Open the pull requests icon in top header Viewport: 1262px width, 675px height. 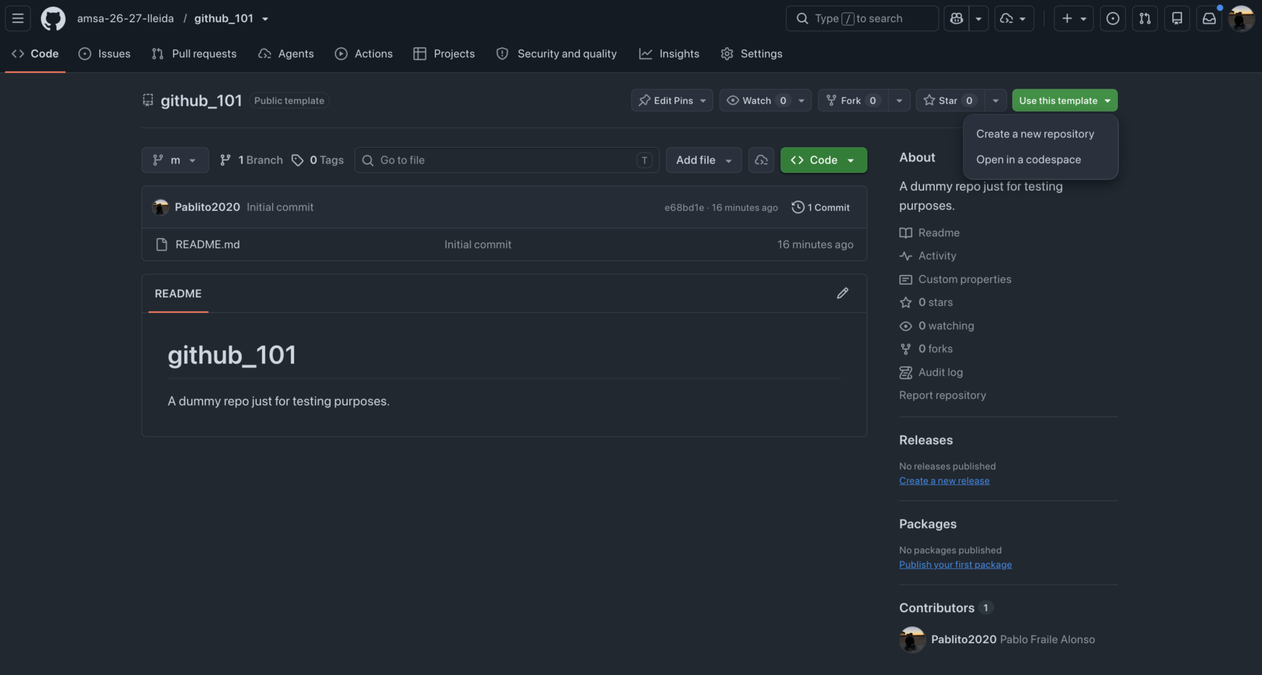1144,18
